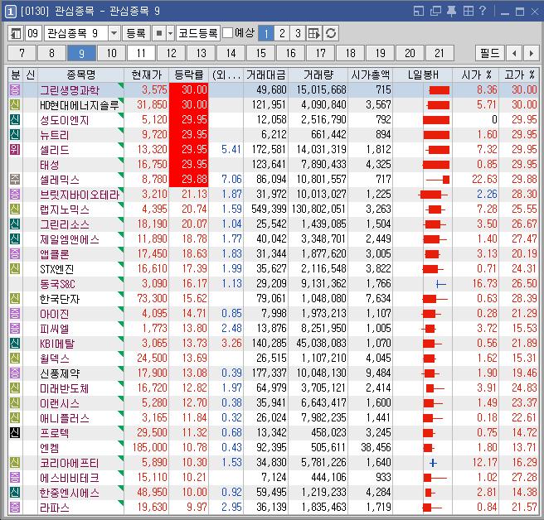This screenshot has width=544, height=520.
Task: Select stock 한중엔시에스
Action: (70, 493)
